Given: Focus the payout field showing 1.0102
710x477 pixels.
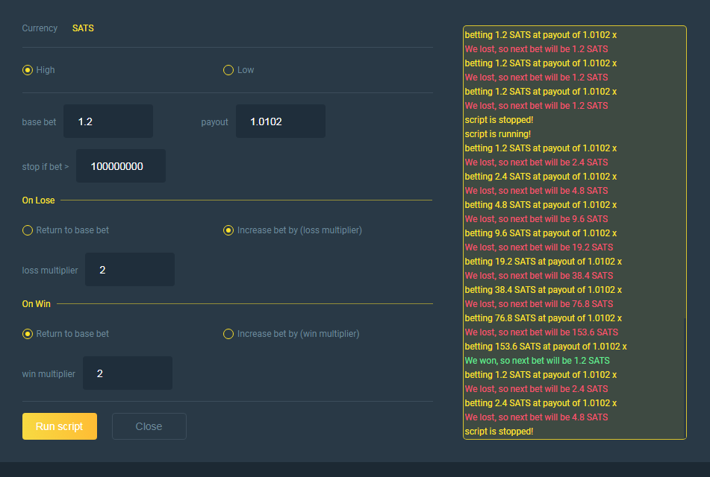Looking at the screenshot, I should point(280,121).
